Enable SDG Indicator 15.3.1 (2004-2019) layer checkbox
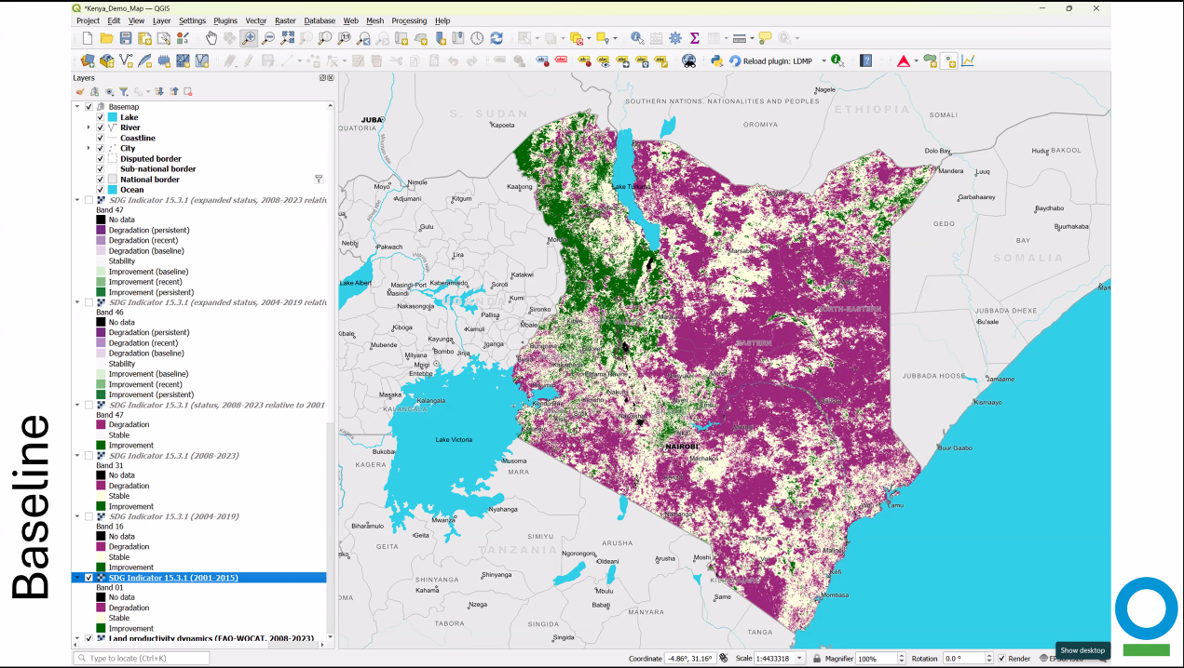Screen dimensions: 1184x668 tap(89, 516)
